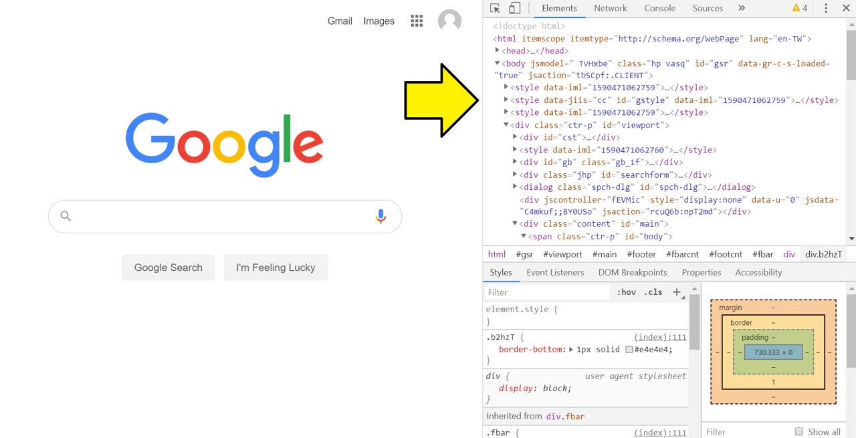Viewport: 856px width, 438px height.
Task: Toggle the .cls classes pane
Action: [653, 292]
